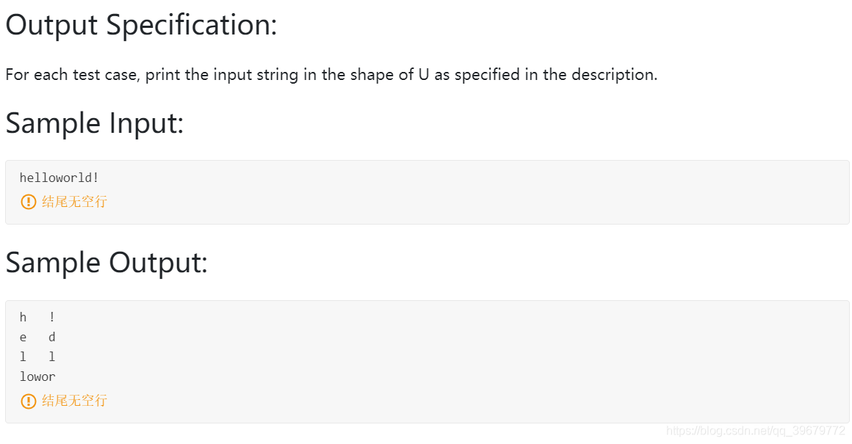
Task: Click the 'lowor' line in sample output
Action: click(37, 376)
